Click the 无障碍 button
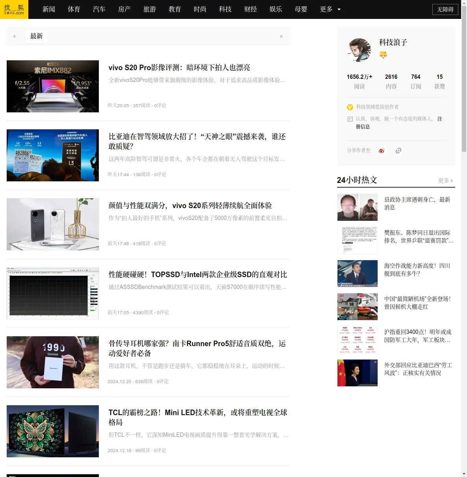Screen dimensions: 467x477 [445, 9]
